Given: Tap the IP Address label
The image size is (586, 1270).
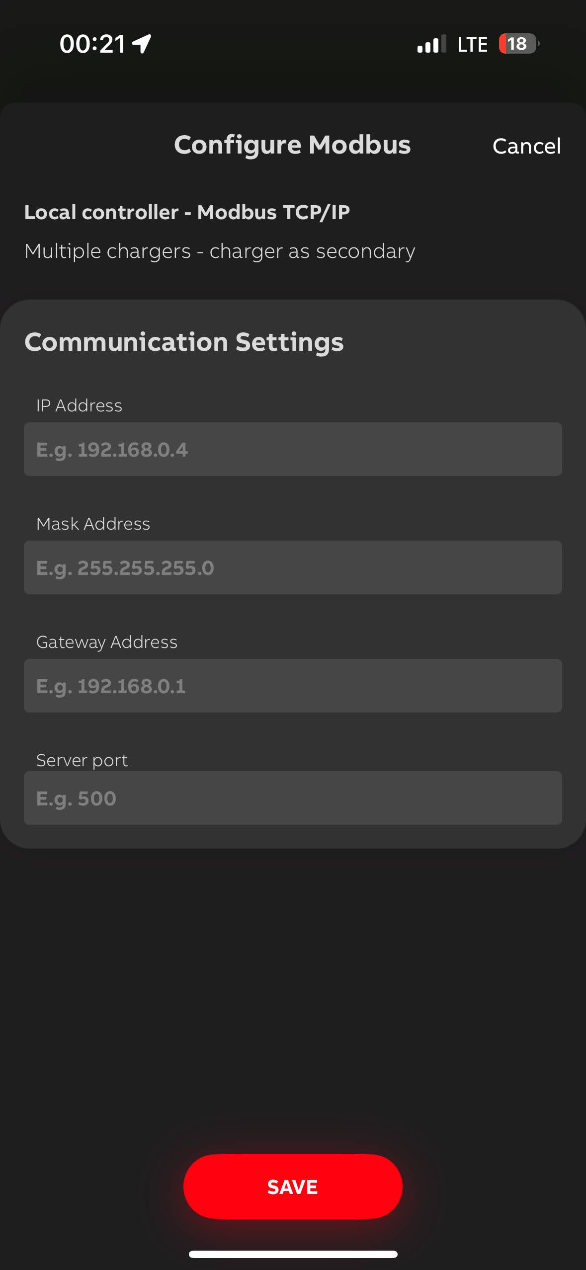Looking at the screenshot, I should tap(79, 405).
